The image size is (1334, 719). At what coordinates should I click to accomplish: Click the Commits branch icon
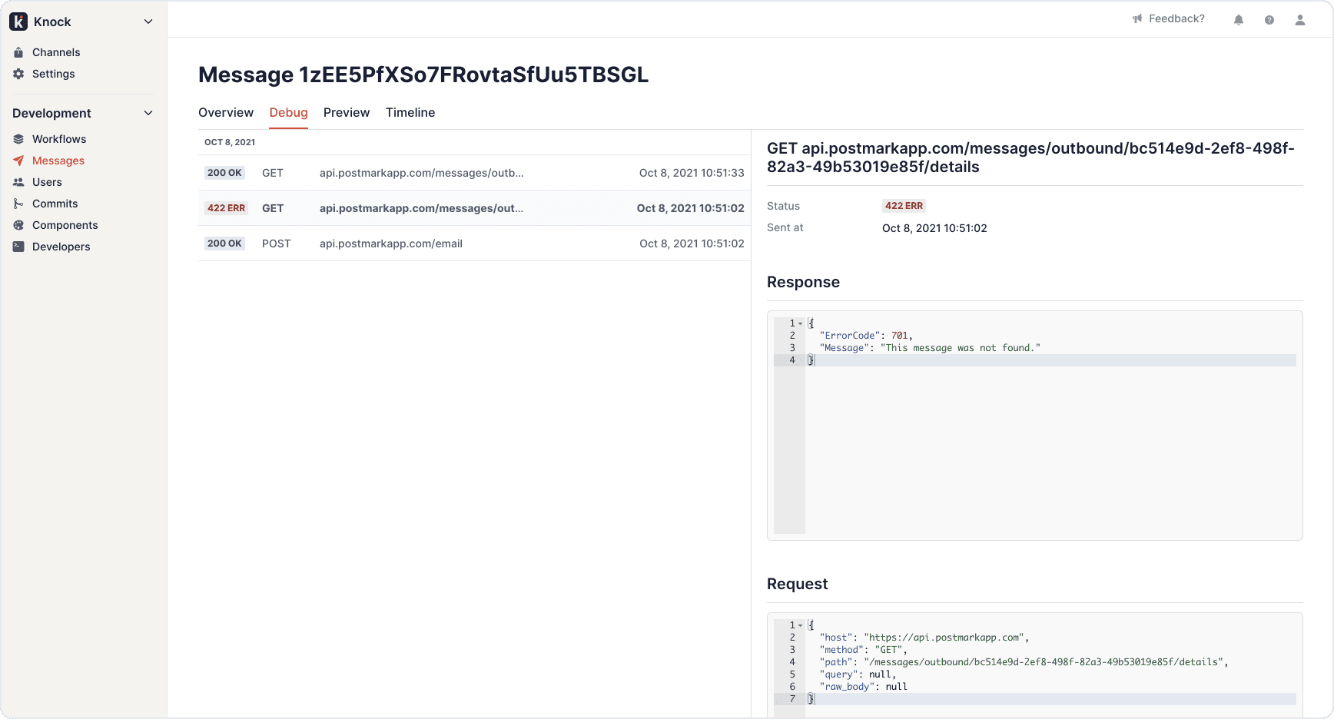[x=18, y=204]
